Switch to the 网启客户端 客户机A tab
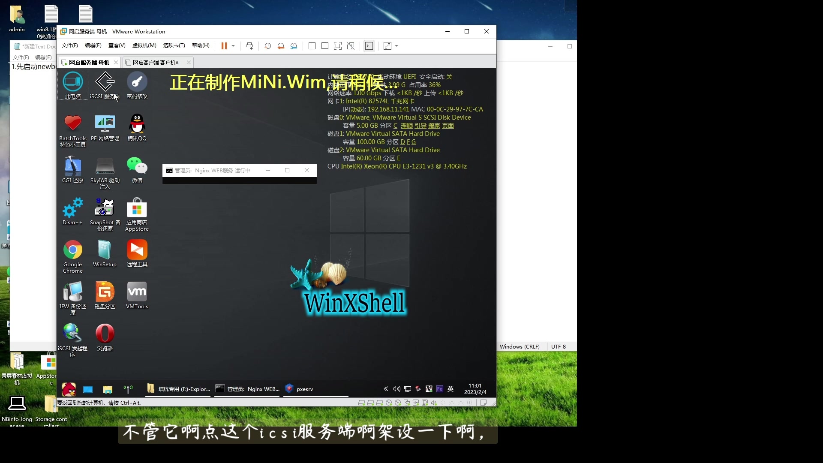Screen dimensions: 823x463 [155, 62]
